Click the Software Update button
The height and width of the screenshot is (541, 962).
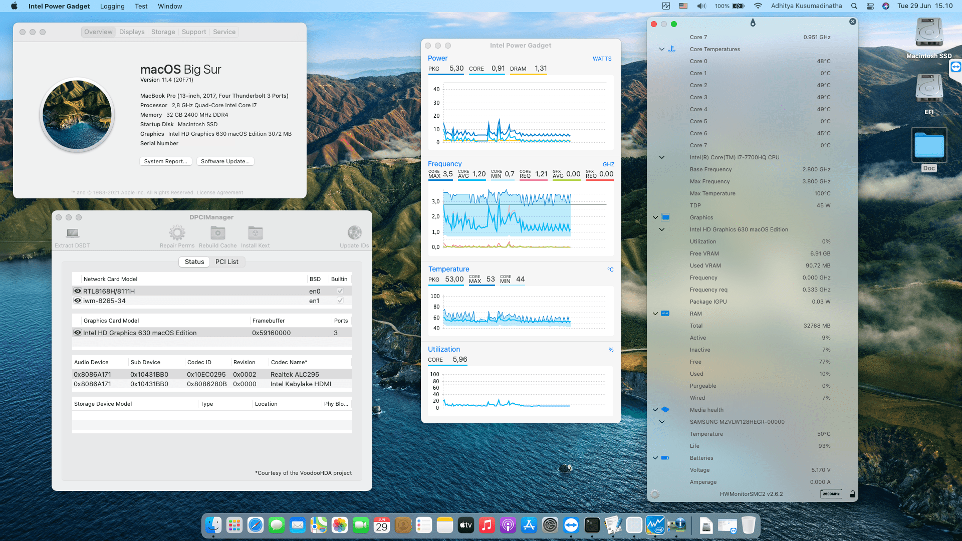pos(225,161)
